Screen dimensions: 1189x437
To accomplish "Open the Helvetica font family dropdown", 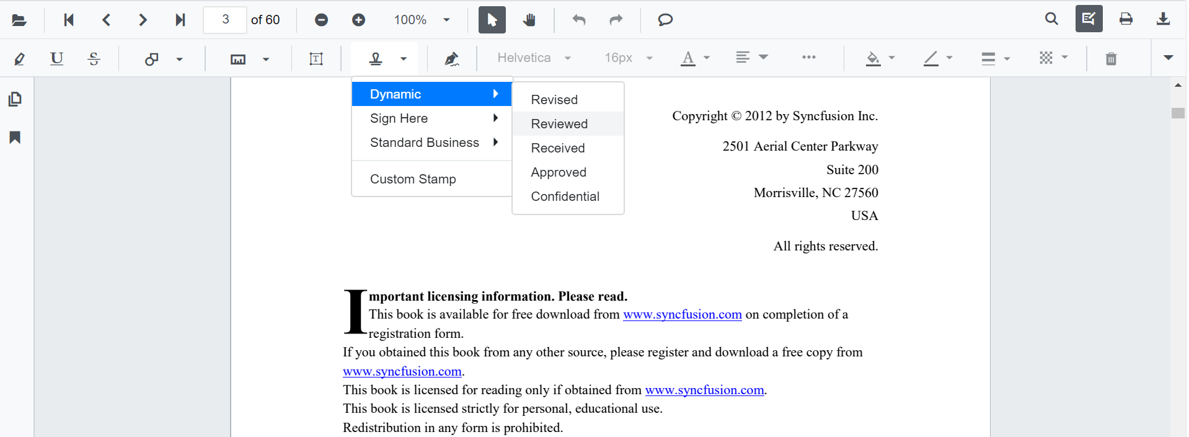I will pos(534,58).
